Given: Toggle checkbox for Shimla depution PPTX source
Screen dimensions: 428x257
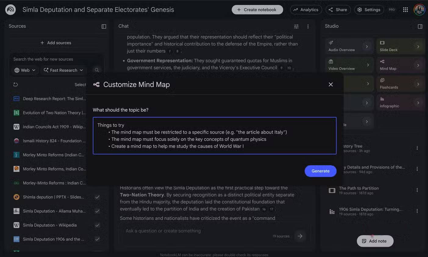Looking at the screenshot, I should [x=97, y=197].
